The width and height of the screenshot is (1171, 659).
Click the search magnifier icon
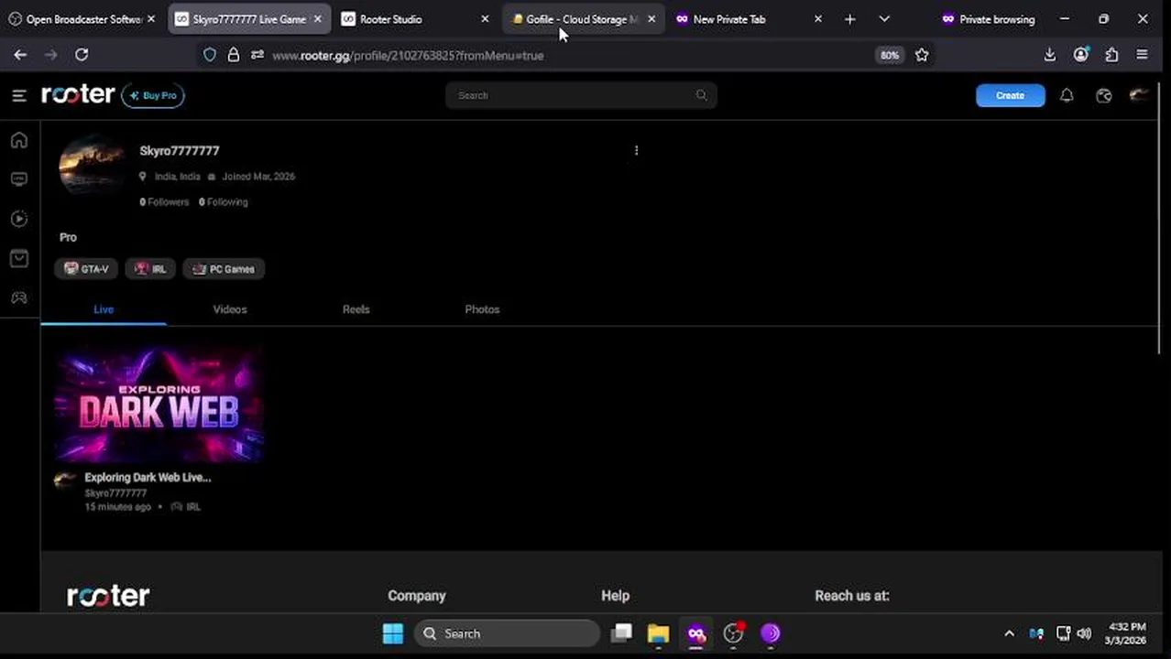click(x=701, y=95)
